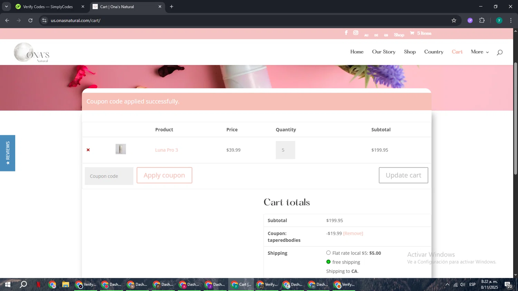Reload the cart page
This screenshot has height=291, width=518.
coord(30,20)
